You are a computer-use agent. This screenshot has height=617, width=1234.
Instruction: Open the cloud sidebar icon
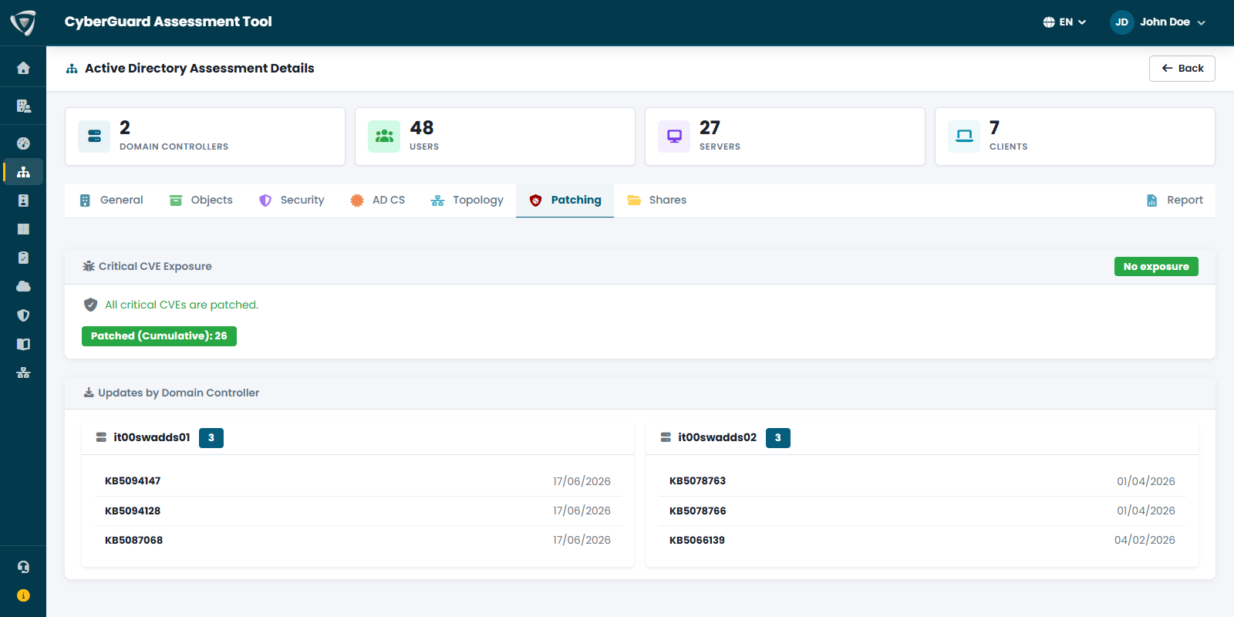tap(23, 286)
